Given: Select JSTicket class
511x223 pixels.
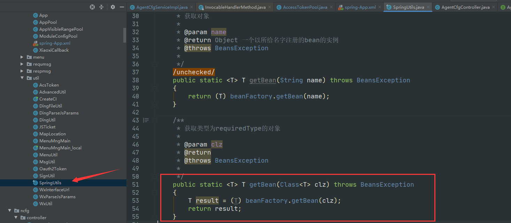Looking at the screenshot, I should (x=47, y=127).
